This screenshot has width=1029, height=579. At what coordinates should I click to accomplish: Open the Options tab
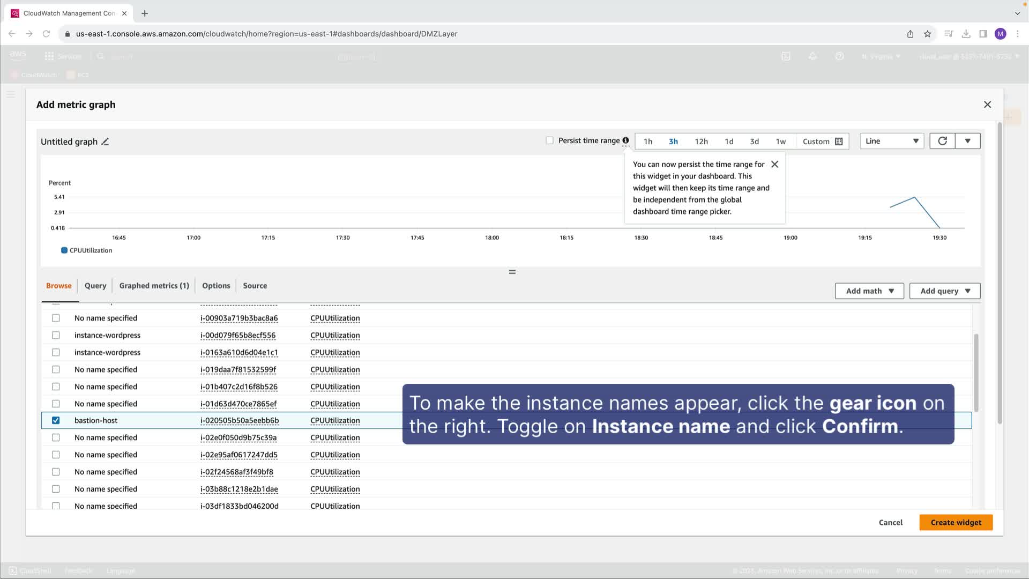pyautogui.click(x=216, y=286)
